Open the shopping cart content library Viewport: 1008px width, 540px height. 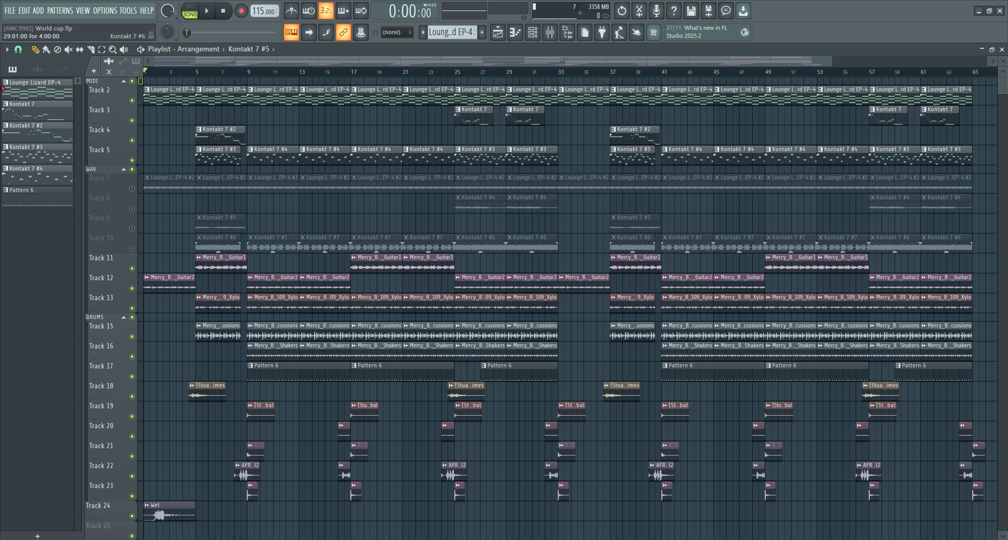click(x=654, y=32)
